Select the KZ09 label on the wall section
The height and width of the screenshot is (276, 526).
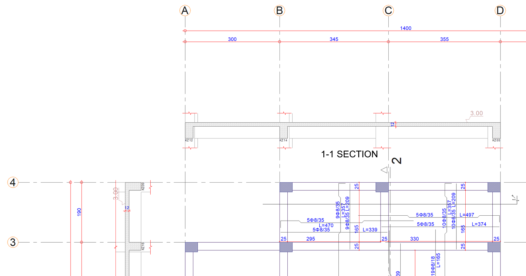click(143, 186)
